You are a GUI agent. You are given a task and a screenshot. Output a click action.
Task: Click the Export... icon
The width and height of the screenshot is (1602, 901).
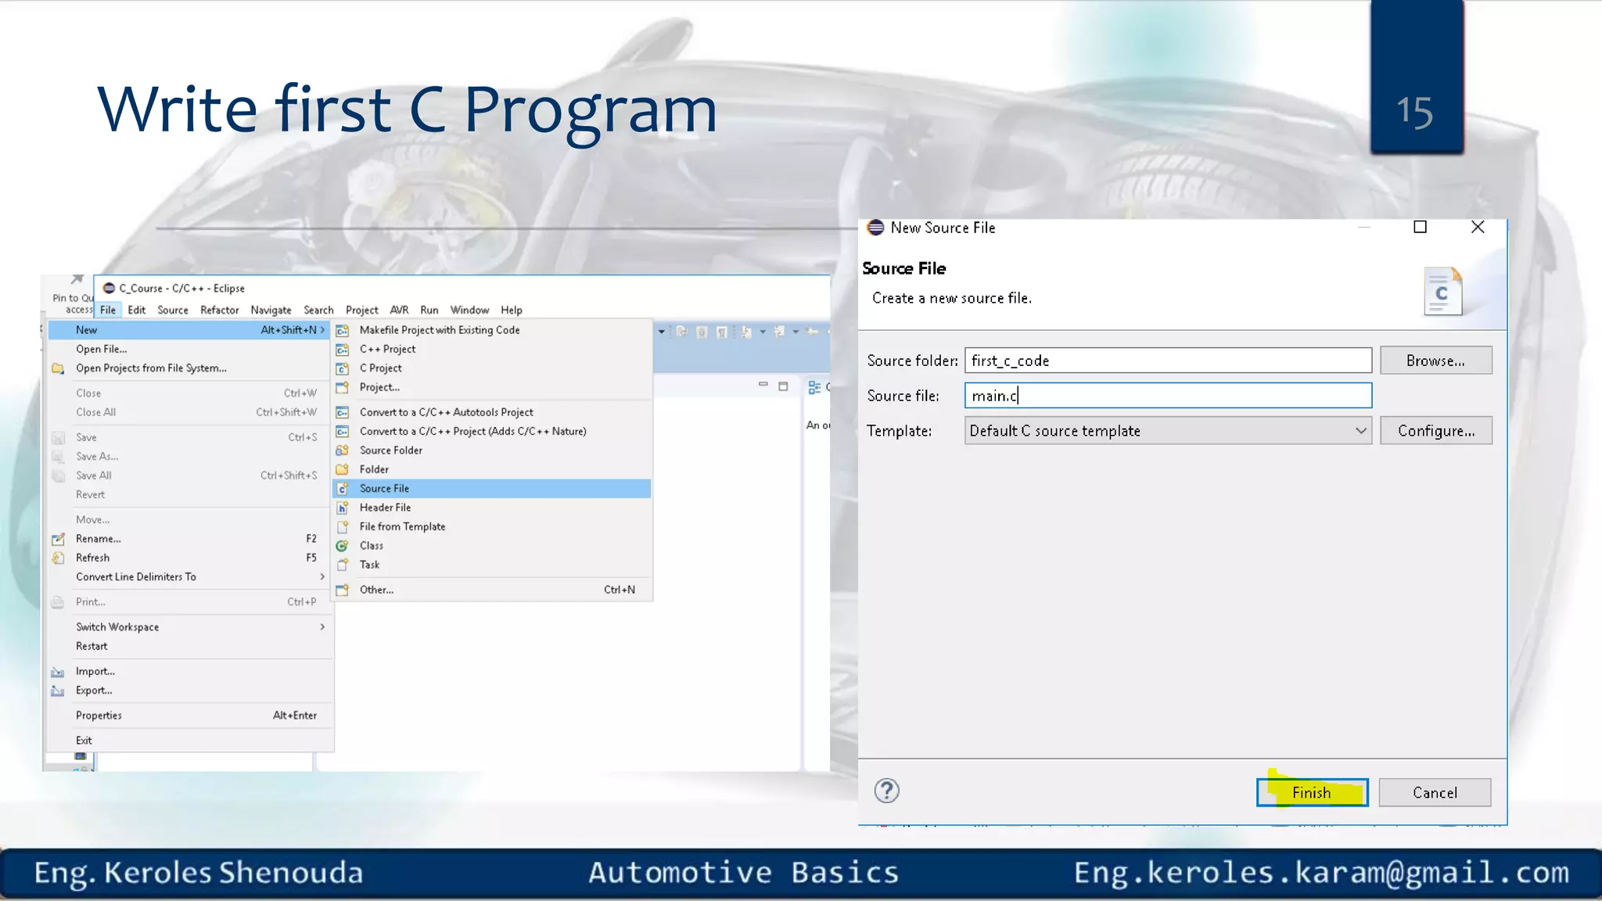coord(58,691)
